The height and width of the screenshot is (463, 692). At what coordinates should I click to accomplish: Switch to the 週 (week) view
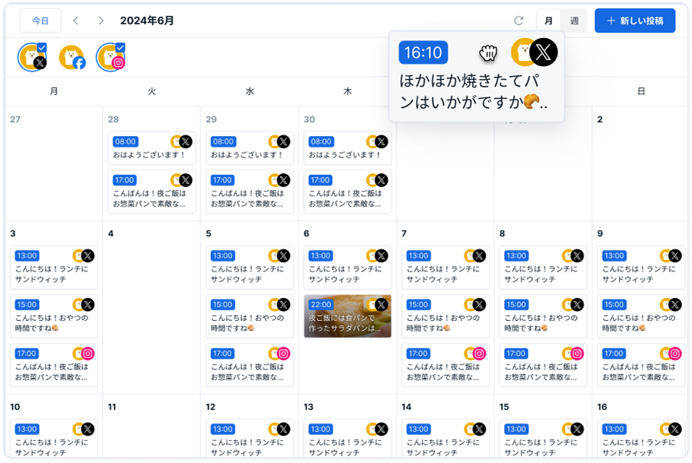(573, 21)
